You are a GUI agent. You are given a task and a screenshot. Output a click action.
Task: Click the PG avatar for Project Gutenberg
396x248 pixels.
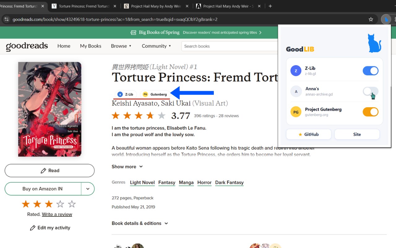296,112
